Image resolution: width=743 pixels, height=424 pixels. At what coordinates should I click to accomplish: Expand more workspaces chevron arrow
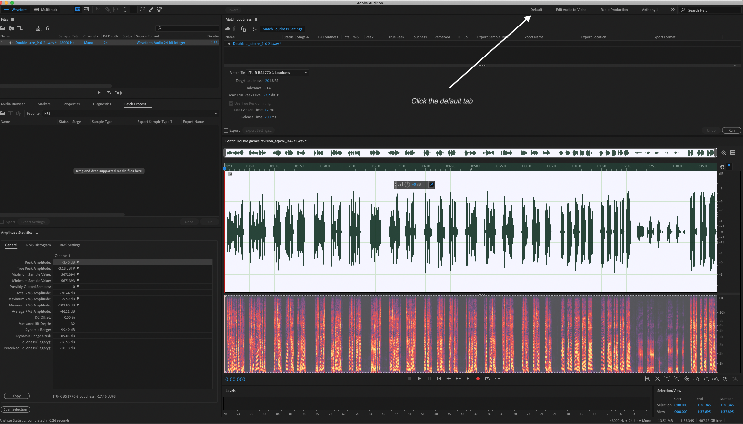pyautogui.click(x=673, y=10)
